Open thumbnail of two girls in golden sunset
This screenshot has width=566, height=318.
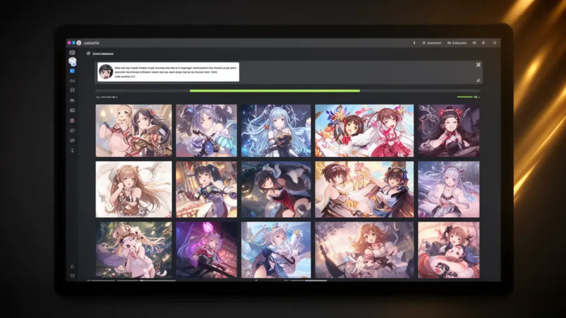coord(364,189)
